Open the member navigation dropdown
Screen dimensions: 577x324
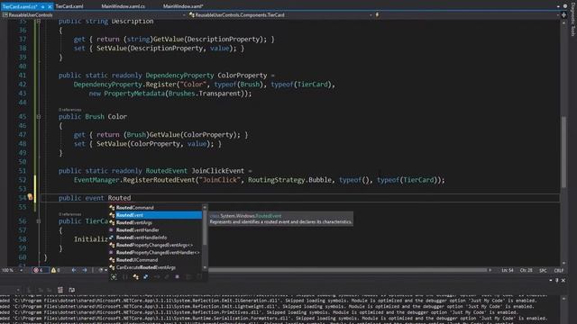point(466,15)
